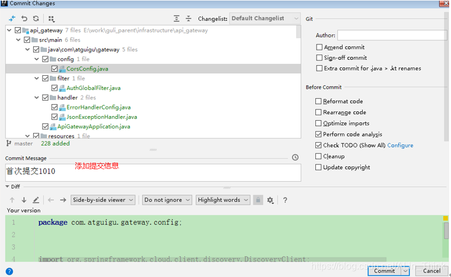Select JsonExceptionHandler.java in tree
This screenshot has height=277, width=451.
coord(102,117)
